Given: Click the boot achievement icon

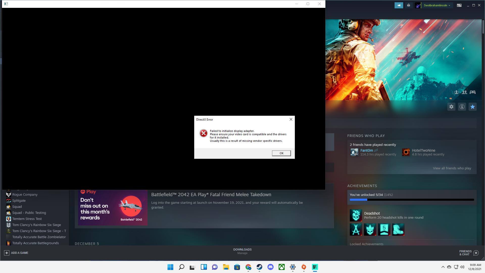Looking at the screenshot, I should (398, 230).
